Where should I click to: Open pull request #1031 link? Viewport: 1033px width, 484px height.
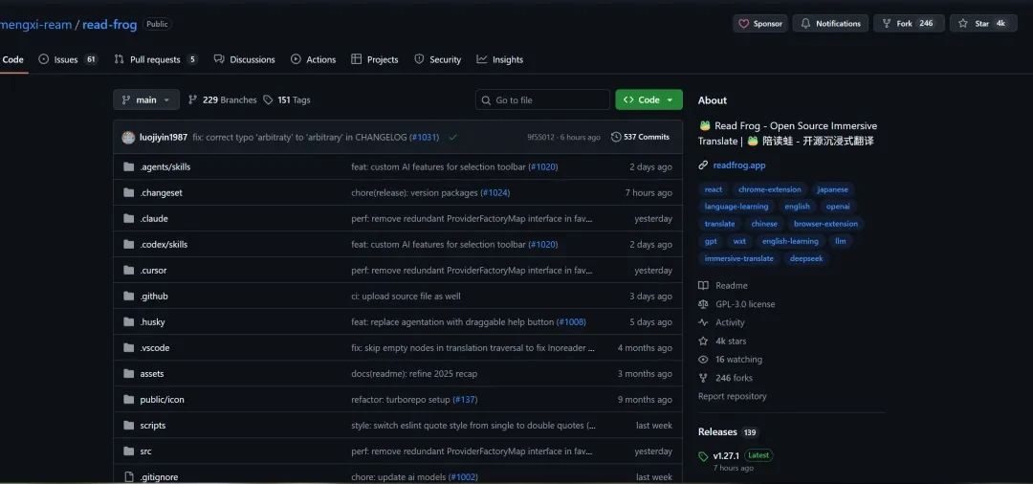tap(425, 137)
